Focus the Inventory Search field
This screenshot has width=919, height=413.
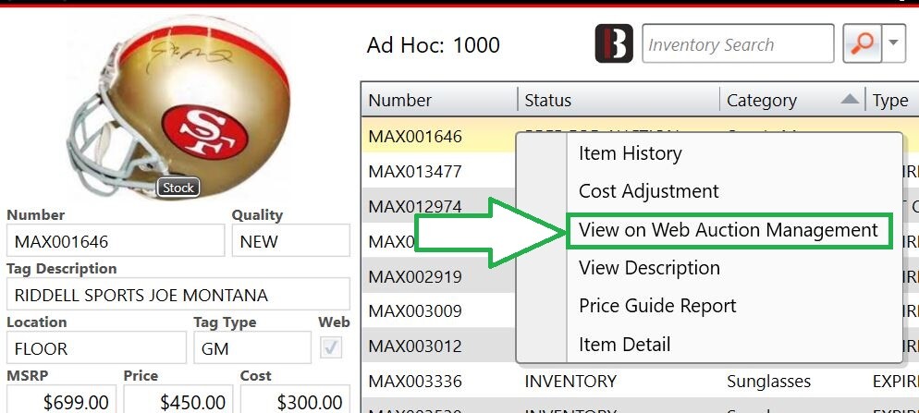pos(738,43)
